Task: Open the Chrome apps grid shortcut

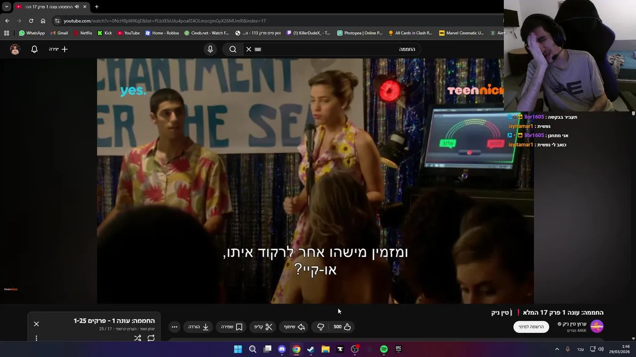Action: tap(6, 33)
